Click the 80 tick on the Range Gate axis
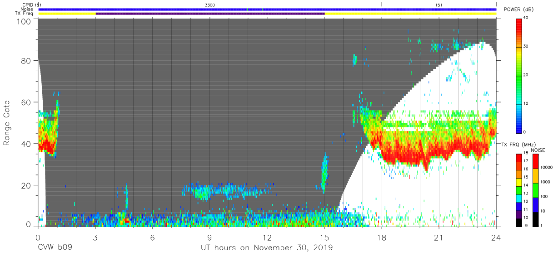Screen dimensions: 558x257 pyautogui.click(x=26, y=61)
